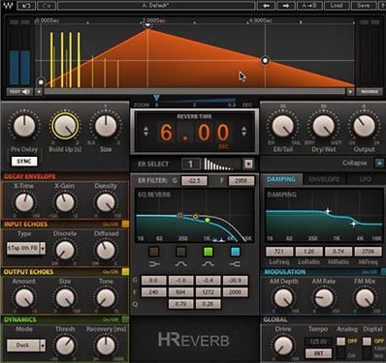The image size is (386, 363).
Task: Select the second bell filter shape icon
Action: tap(209, 264)
